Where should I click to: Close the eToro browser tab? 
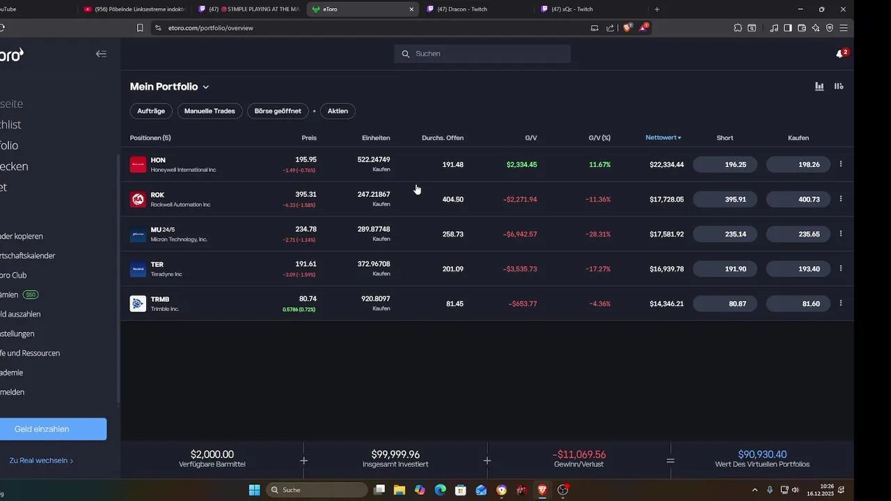tap(411, 9)
